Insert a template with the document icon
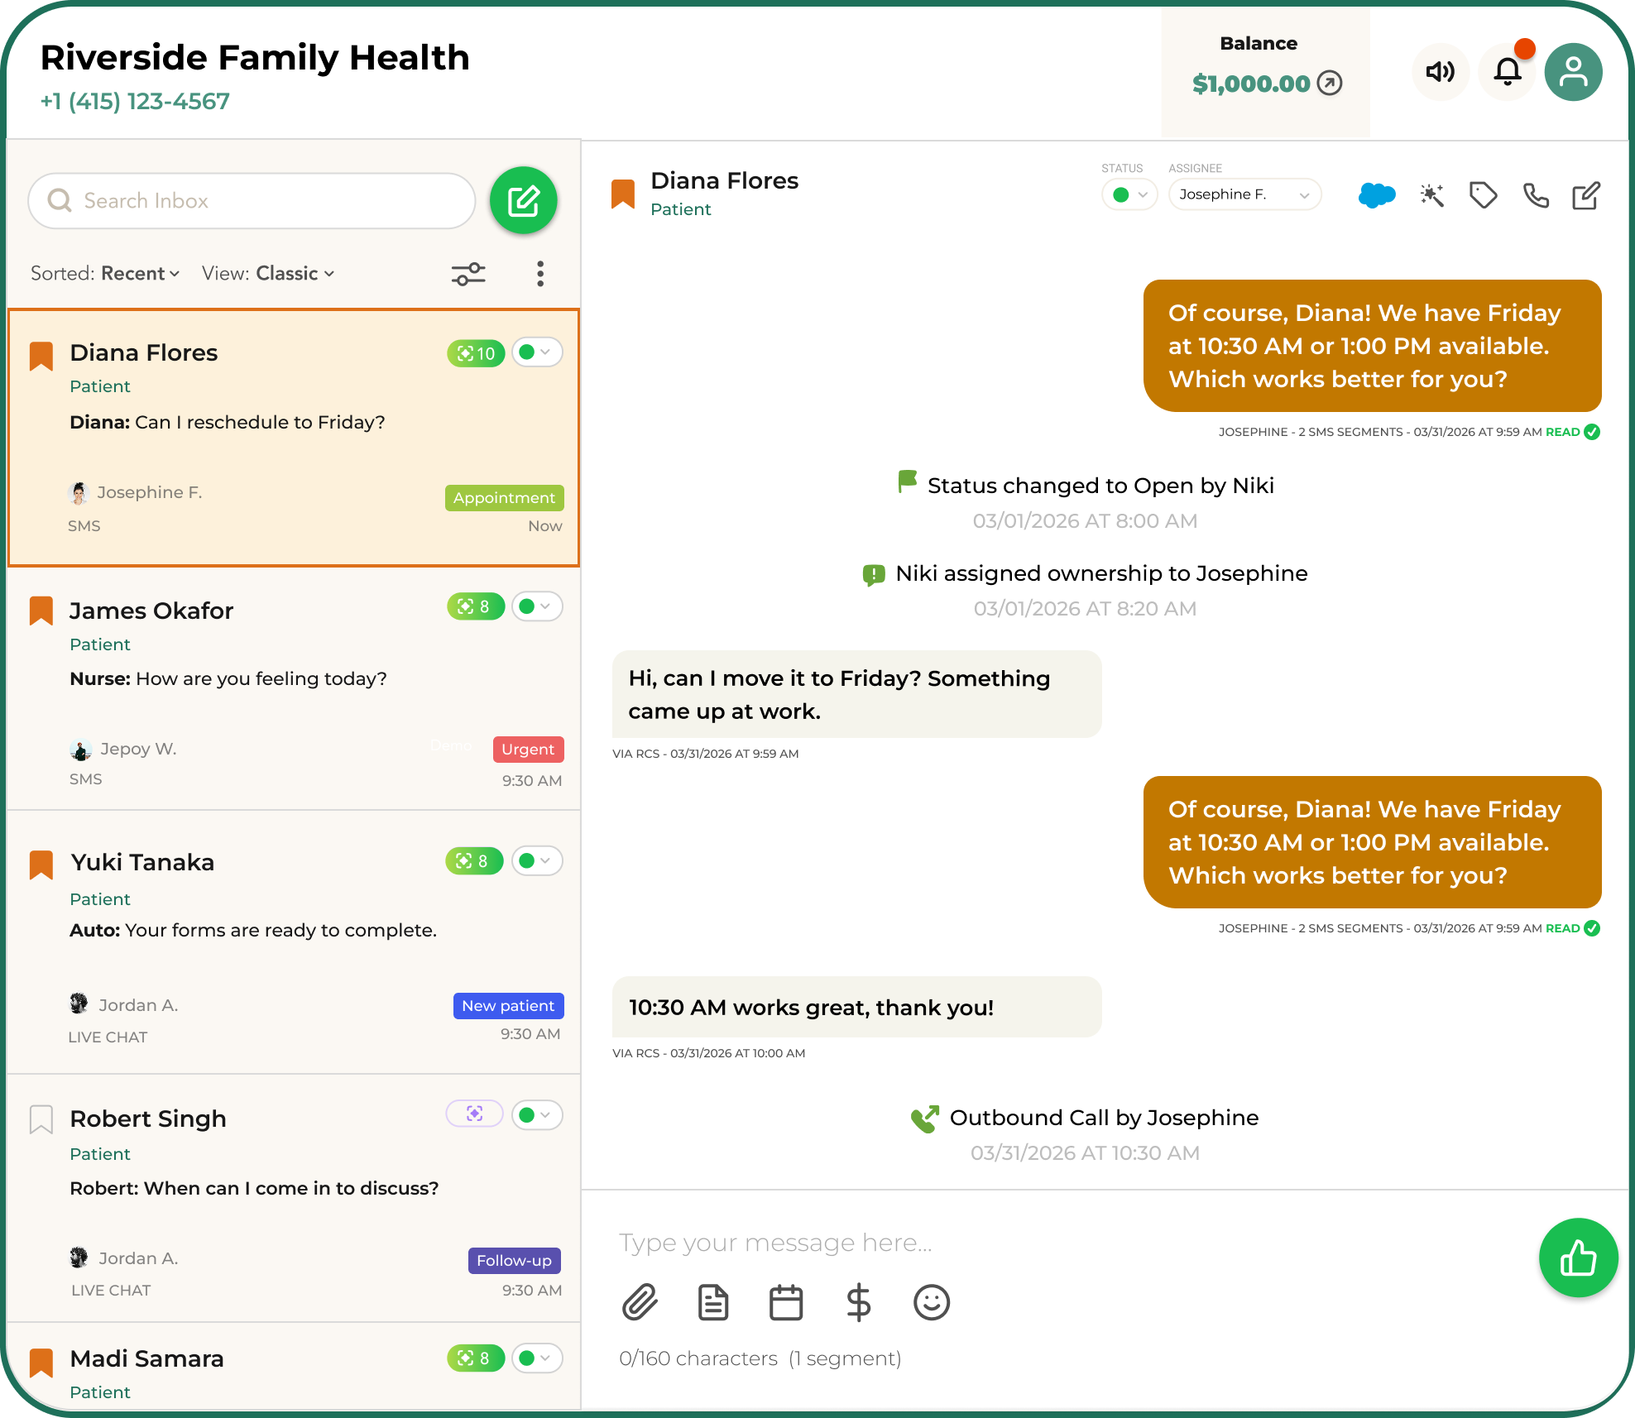This screenshot has width=1635, height=1418. pyautogui.click(x=713, y=1302)
